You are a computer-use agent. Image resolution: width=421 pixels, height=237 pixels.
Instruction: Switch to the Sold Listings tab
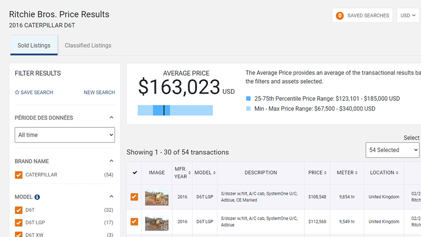(x=34, y=45)
